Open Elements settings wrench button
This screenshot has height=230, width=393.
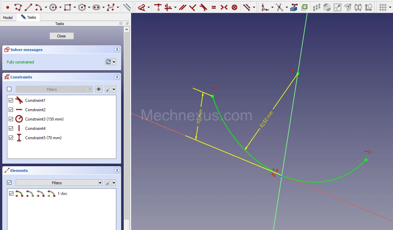click(x=108, y=183)
